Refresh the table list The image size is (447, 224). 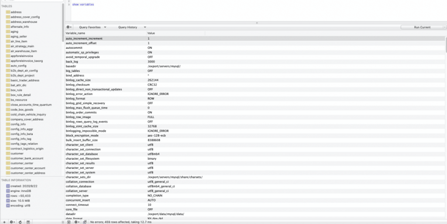20,222
